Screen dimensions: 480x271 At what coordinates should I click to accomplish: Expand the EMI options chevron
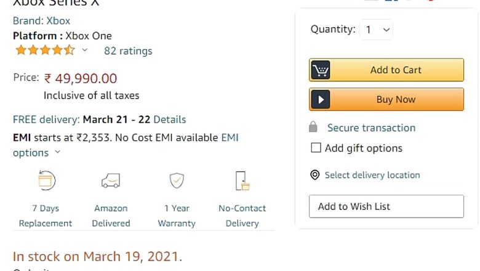point(58,152)
